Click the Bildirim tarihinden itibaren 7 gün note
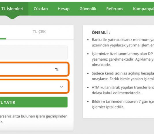Image resolution: width=154 pixels, height=134 pixels. (123, 104)
